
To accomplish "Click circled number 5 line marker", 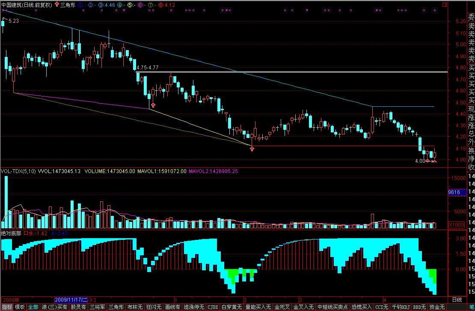I will 130,5.
